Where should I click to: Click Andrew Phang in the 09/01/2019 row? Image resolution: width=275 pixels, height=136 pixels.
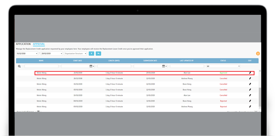point(187,107)
